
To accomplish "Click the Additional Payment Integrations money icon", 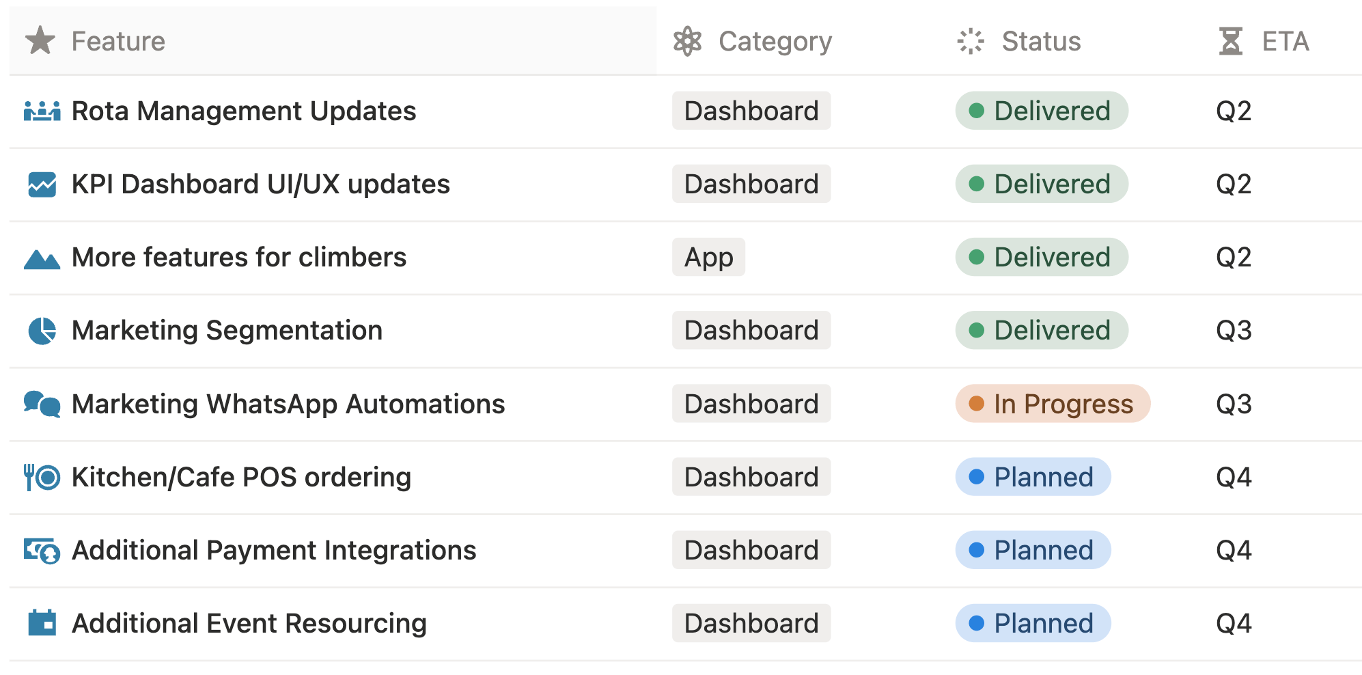I will 42,551.
